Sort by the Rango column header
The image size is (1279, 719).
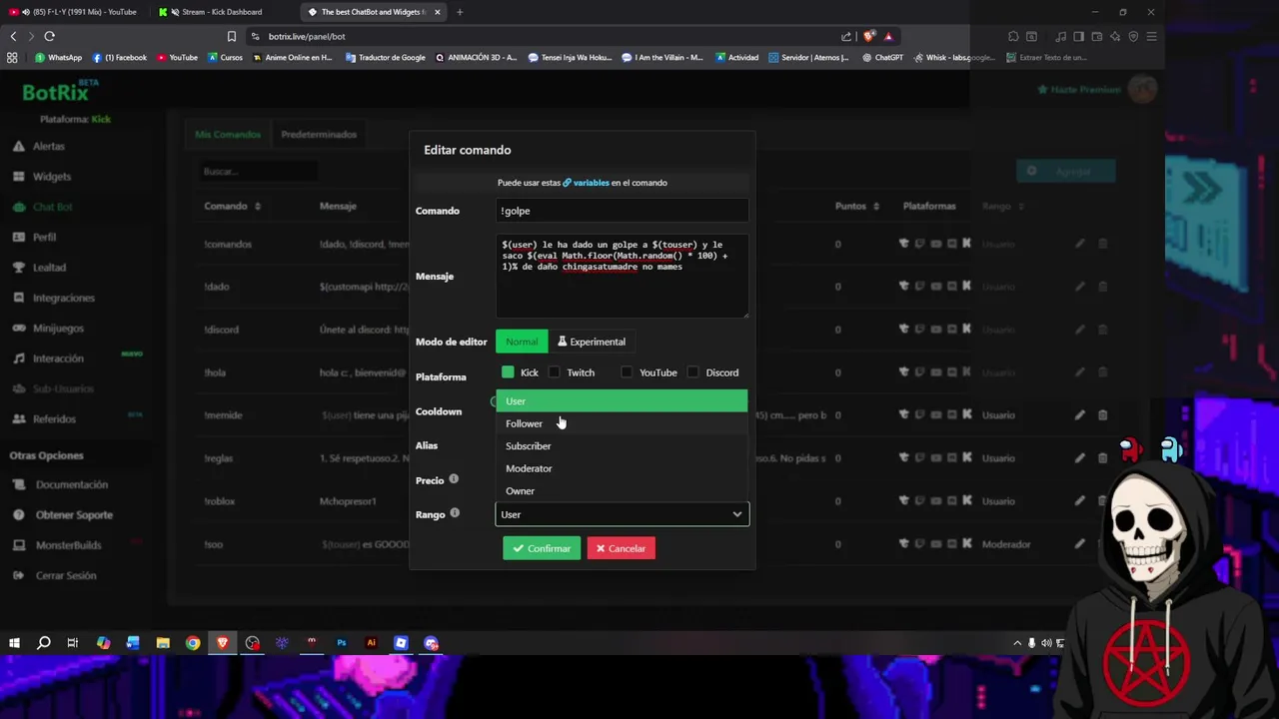pos(1002,206)
